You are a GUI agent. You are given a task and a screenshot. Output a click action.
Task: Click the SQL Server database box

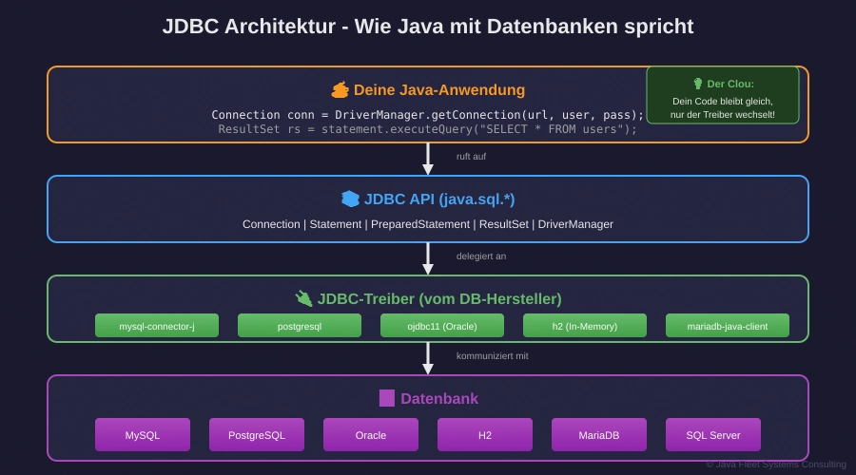click(x=713, y=435)
